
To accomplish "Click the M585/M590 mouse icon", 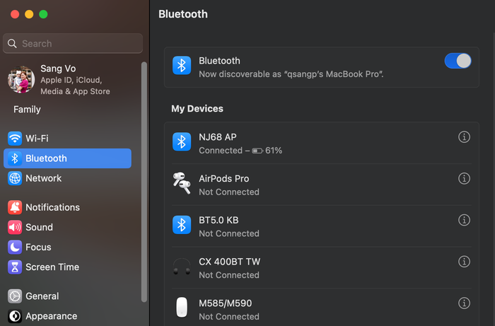I will point(182,307).
